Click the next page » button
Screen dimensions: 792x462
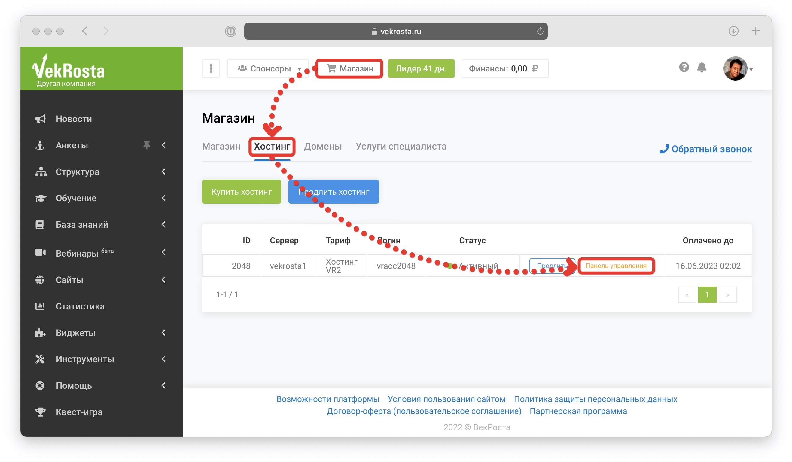pyautogui.click(x=727, y=295)
